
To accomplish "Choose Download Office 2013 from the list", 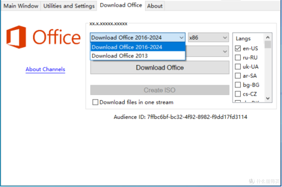I will [x=138, y=56].
